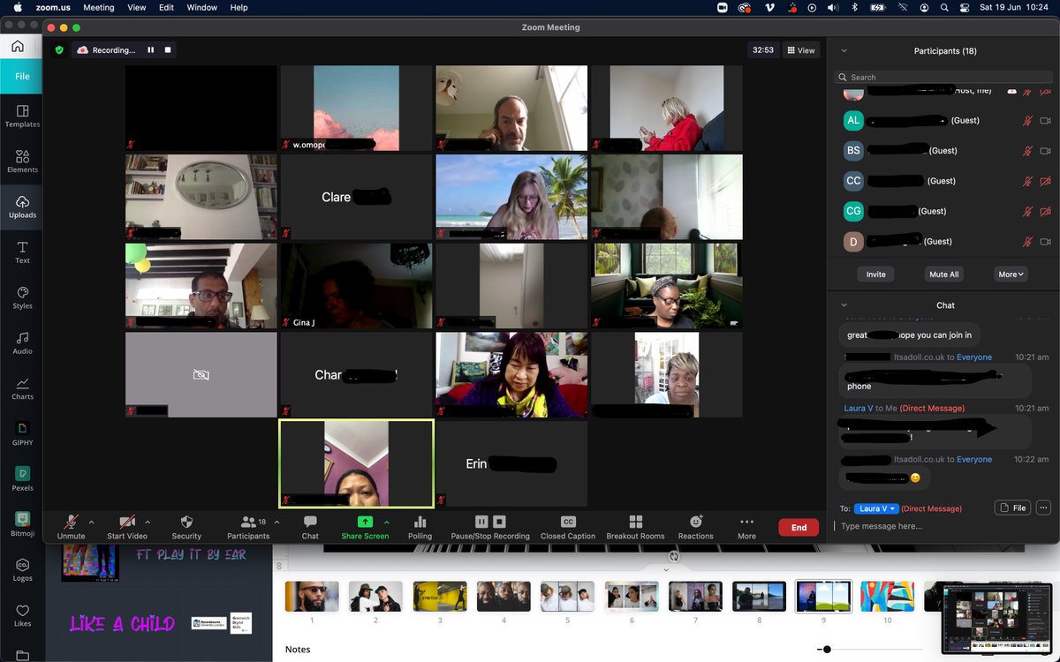
Task: Open the Window menu
Action: point(202,7)
